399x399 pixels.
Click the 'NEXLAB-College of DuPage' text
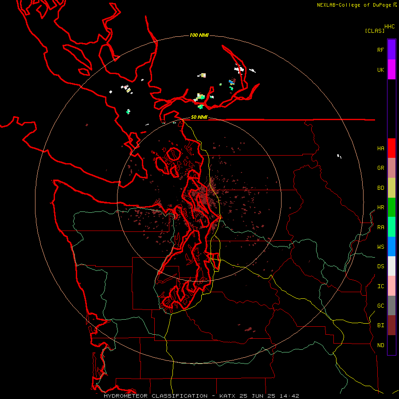click(355, 5)
